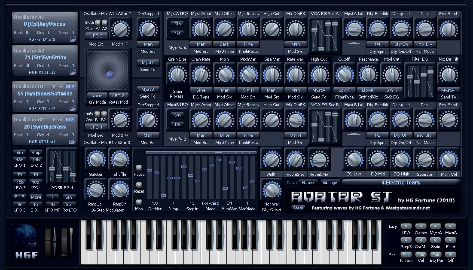Open FilterType LowP selector
This screenshot has height=270, width=473.
coord(344,90)
